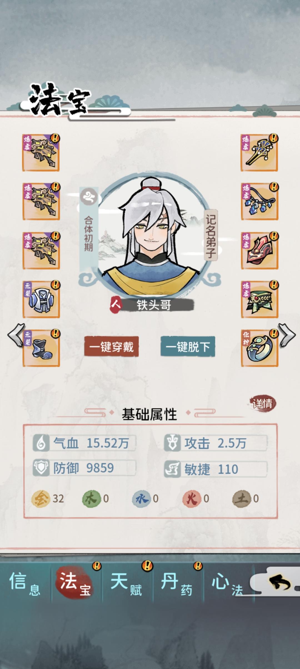Select the jade ring equipment slot

[x=259, y=348]
